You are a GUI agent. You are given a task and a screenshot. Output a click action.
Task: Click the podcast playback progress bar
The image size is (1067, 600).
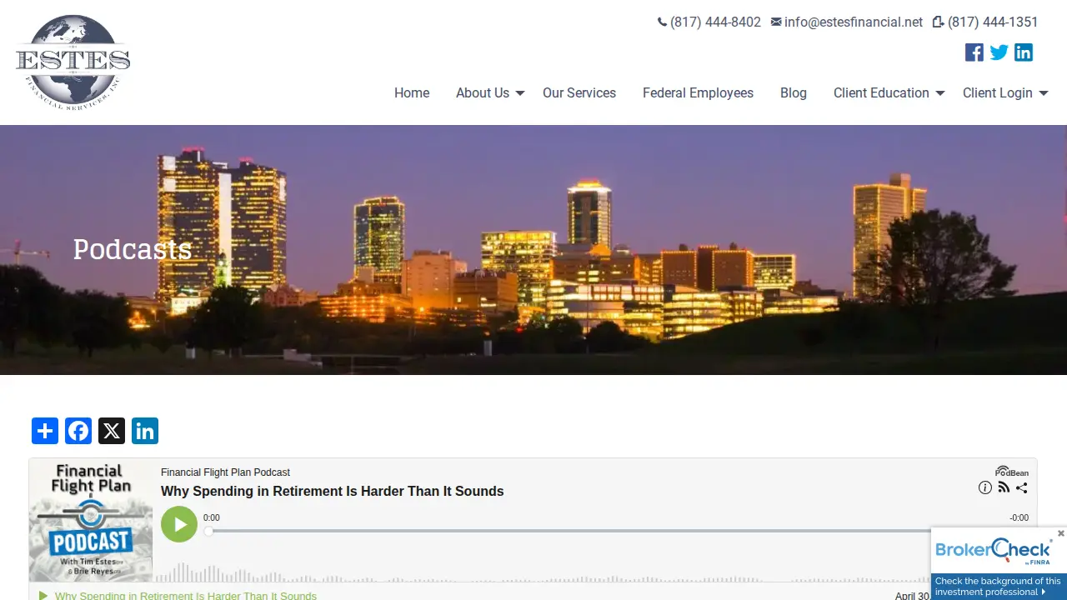615,531
